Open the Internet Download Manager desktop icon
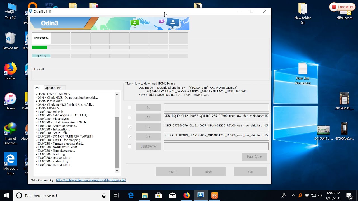Image resolution: width=358 pixels, height=201 pixels. pyautogui.click(x=10, y=134)
